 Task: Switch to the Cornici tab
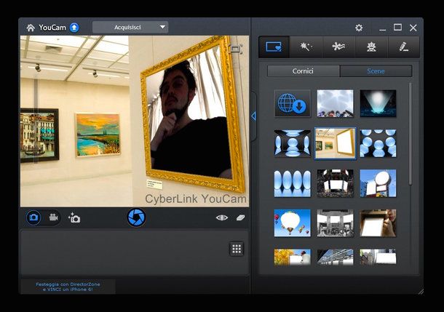(304, 71)
